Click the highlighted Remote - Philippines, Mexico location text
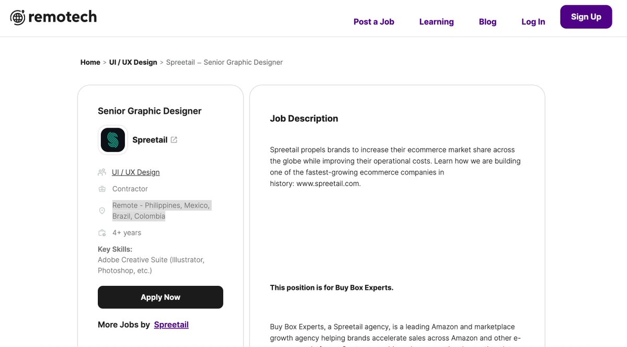Screen dimensions: 627x347 (x=162, y=211)
